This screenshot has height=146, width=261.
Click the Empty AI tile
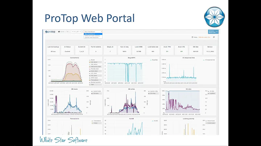tap(110, 50)
